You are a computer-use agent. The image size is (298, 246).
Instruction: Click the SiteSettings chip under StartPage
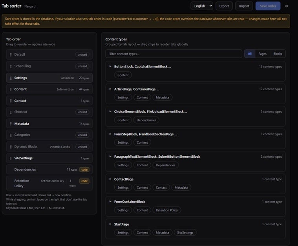(185, 233)
